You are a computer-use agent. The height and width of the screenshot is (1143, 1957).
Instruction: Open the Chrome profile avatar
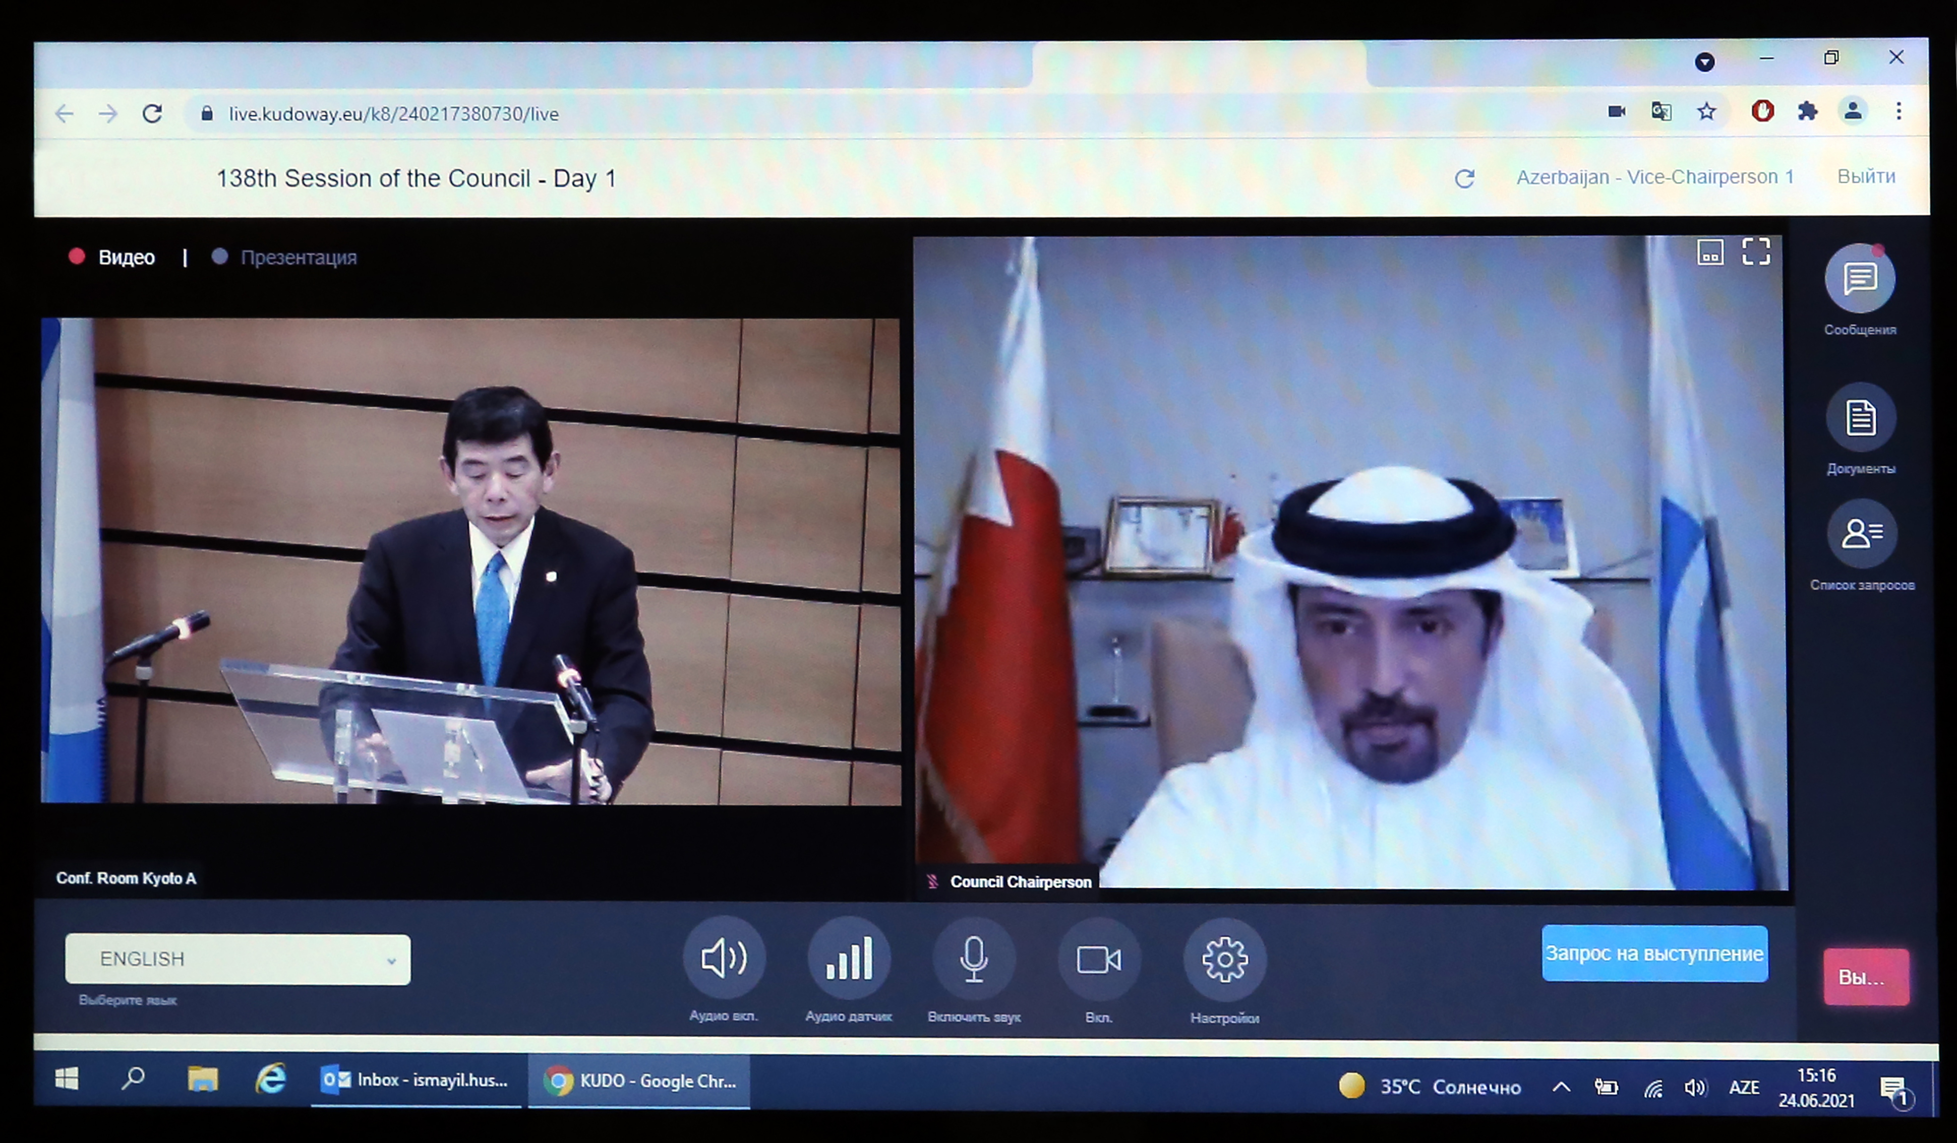pyautogui.click(x=1853, y=111)
